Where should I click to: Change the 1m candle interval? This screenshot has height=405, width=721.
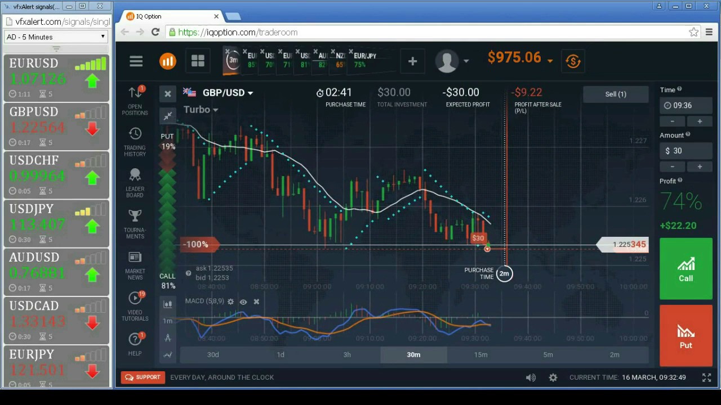point(167,321)
